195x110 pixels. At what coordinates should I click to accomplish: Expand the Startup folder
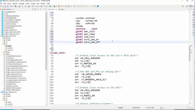(2, 52)
